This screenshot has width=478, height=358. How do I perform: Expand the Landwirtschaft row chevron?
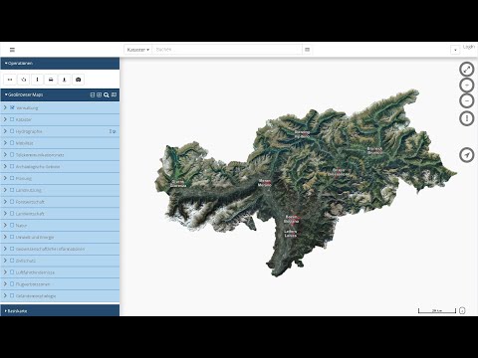5,214
